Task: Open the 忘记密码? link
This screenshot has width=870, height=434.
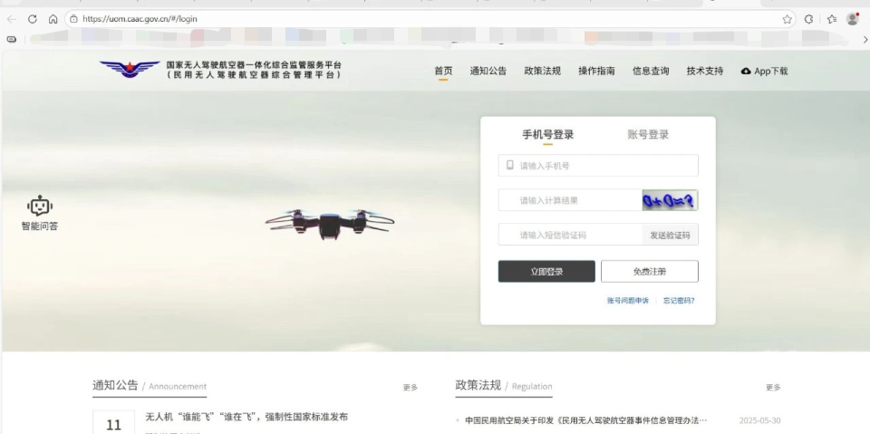Action: click(679, 301)
